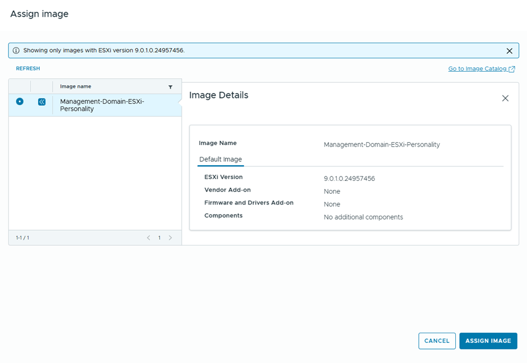Viewport: 527px width, 363px height.
Task: Click the ASSIGN IMAGE button
Action: tap(488, 341)
